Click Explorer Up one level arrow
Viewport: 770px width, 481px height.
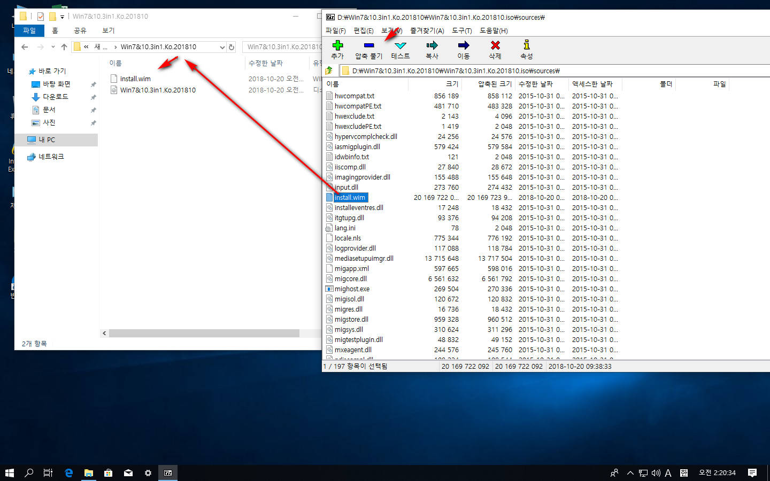click(64, 47)
